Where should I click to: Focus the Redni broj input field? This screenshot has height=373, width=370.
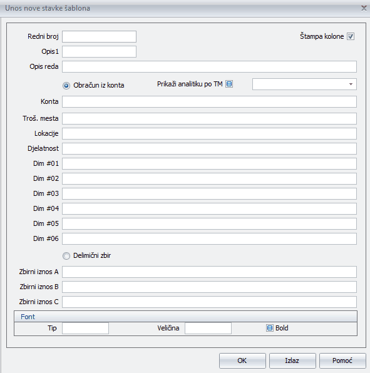click(x=99, y=37)
